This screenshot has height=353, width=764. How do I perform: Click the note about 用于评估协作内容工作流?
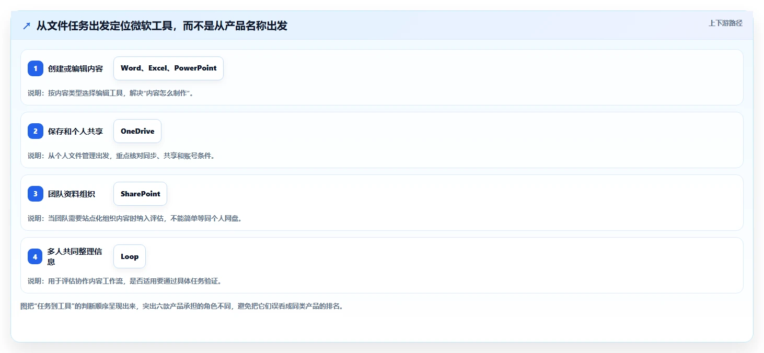coord(125,281)
